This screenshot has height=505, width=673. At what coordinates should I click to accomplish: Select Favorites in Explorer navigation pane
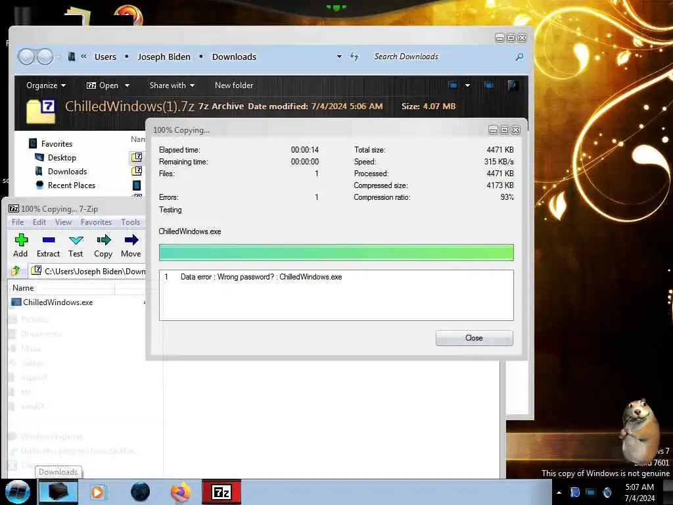(57, 144)
